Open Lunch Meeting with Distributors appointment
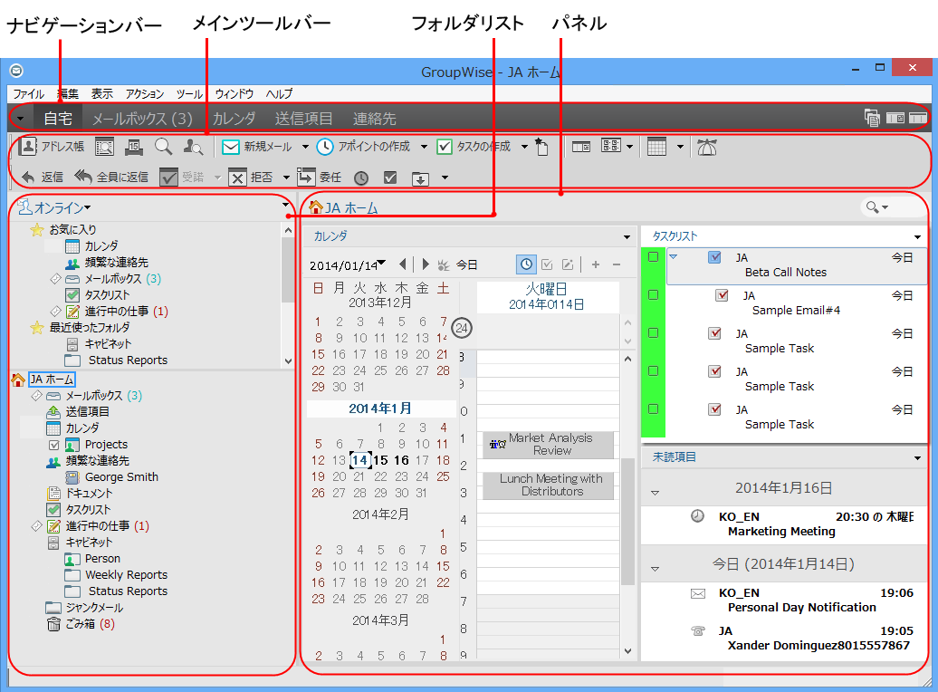 coord(549,485)
